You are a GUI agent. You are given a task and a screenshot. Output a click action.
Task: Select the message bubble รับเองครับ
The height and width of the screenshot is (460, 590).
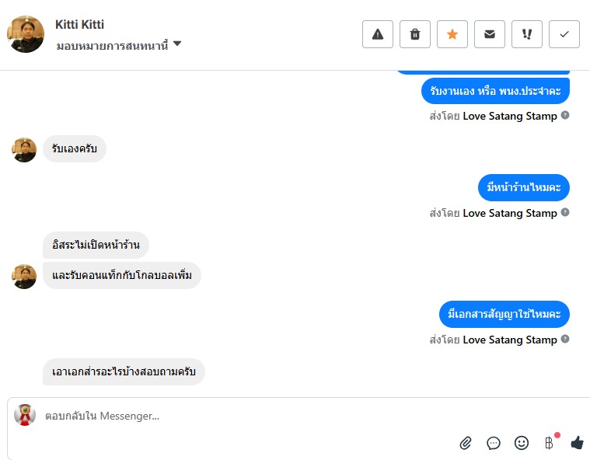pyautogui.click(x=75, y=149)
